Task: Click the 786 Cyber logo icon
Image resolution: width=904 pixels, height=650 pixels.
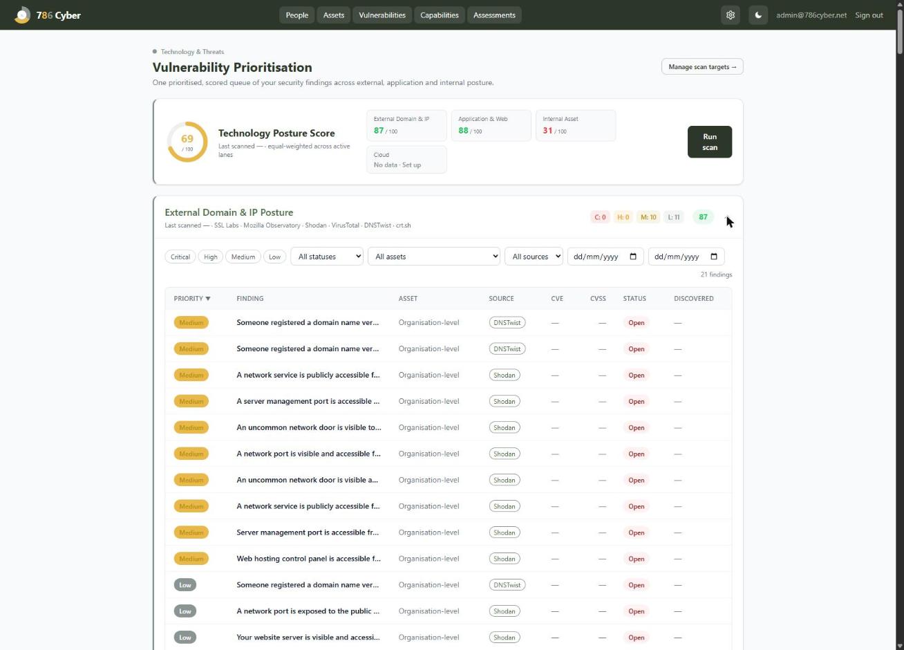Action: pyautogui.click(x=23, y=15)
